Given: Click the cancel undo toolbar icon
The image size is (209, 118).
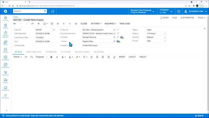Looking at the screenshot, I should coord(33,24).
